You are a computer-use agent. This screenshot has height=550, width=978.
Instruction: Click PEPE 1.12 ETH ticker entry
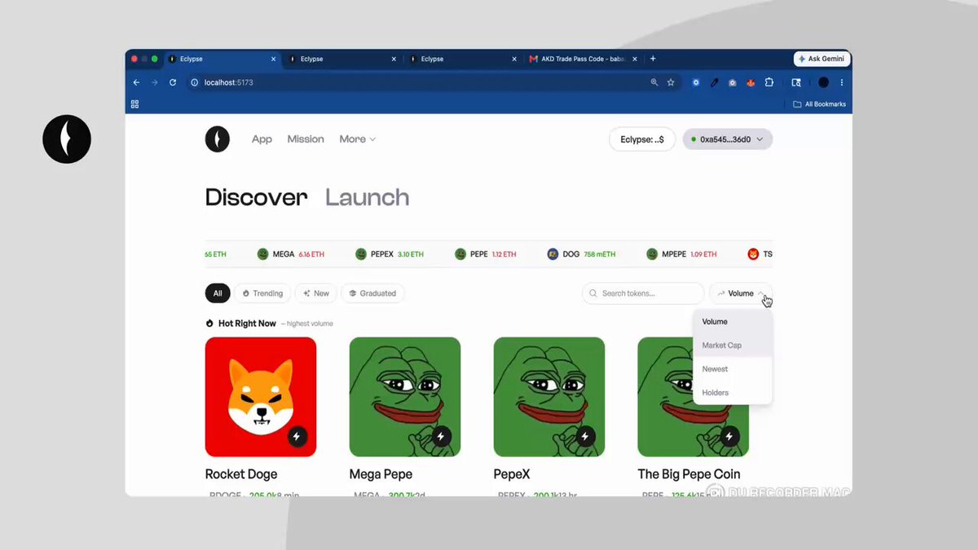click(x=486, y=254)
